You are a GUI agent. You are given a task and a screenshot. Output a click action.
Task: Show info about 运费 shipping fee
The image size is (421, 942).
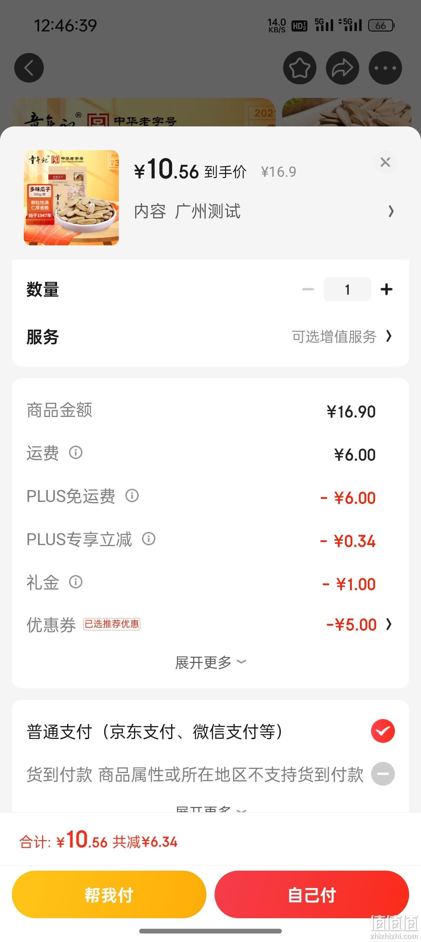[76, 453]
